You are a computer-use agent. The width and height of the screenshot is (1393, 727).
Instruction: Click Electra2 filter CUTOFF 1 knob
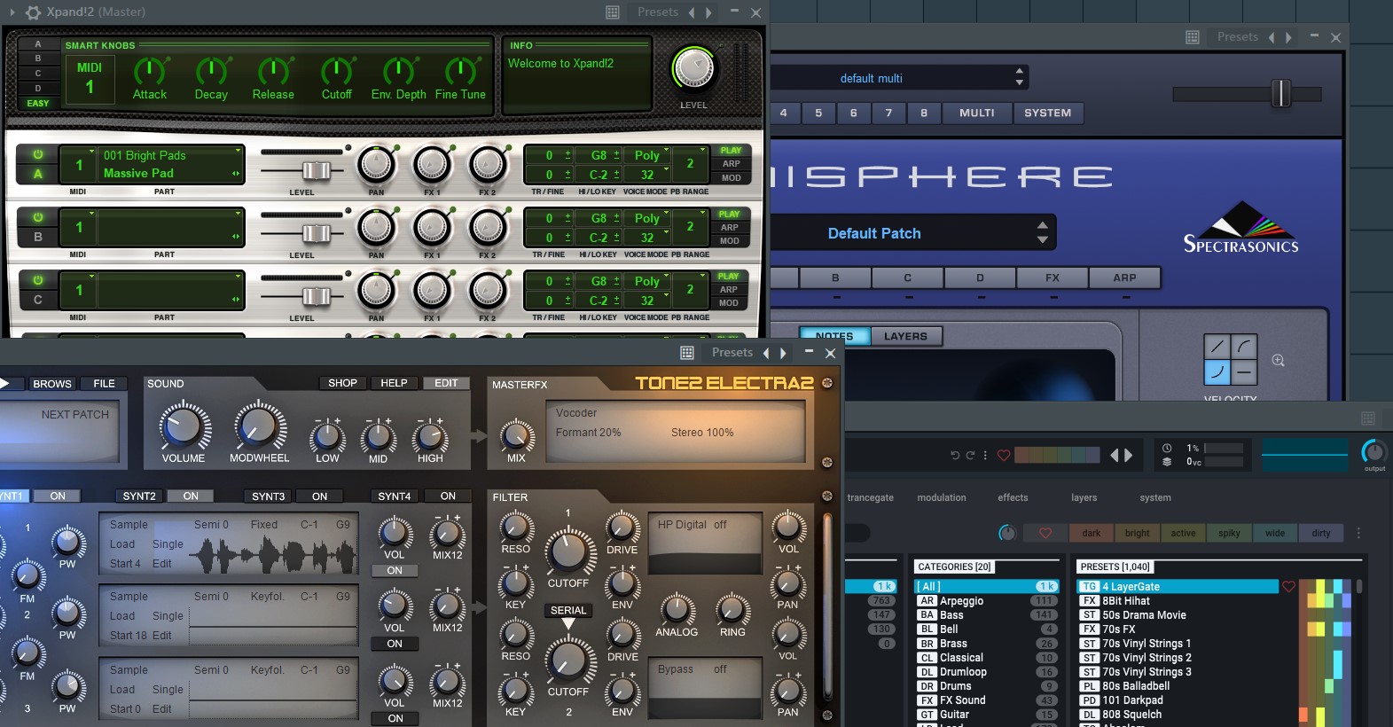tap(568, 551)
